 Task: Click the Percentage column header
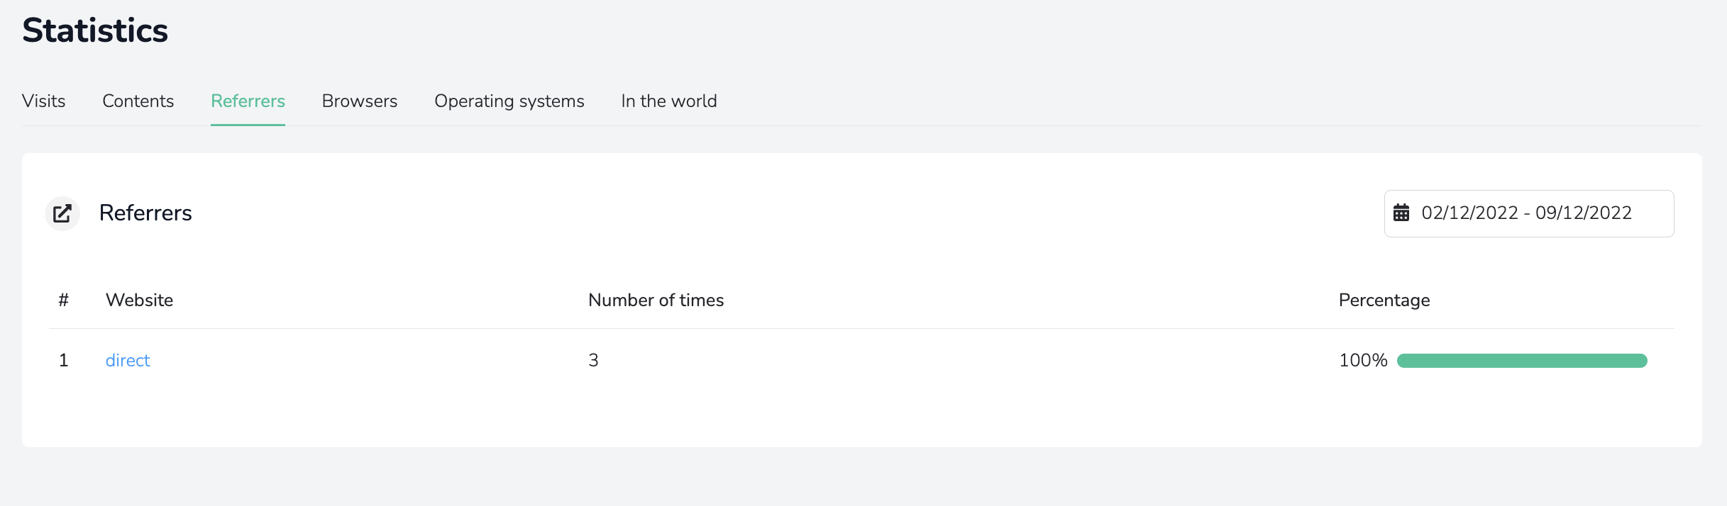coord(1384,300)
